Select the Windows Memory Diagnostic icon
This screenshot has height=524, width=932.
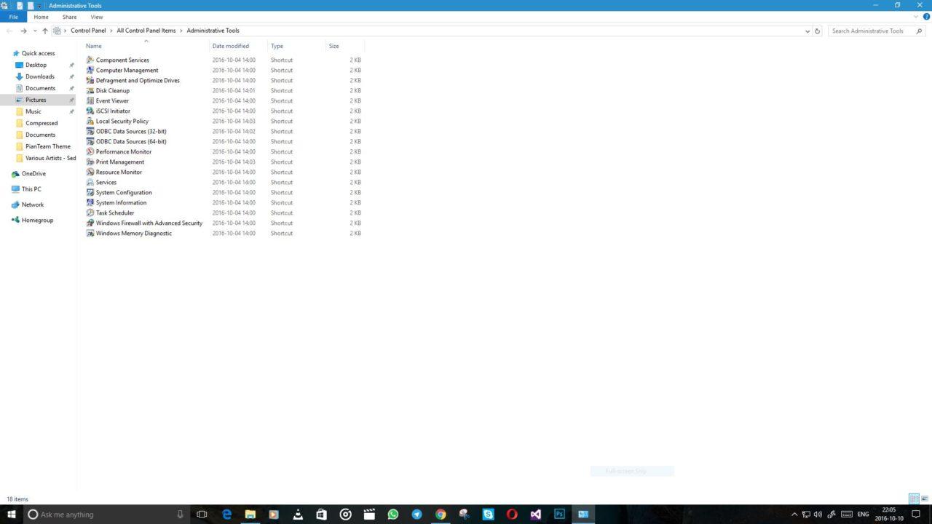(90, 233)
